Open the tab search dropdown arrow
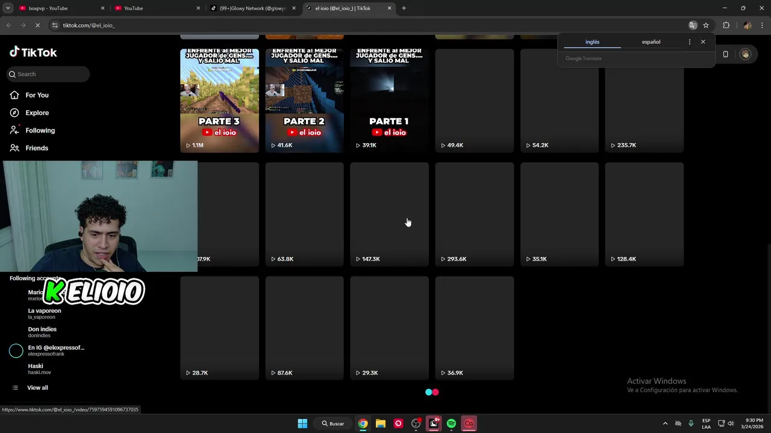771x433 pixels. 8,8
